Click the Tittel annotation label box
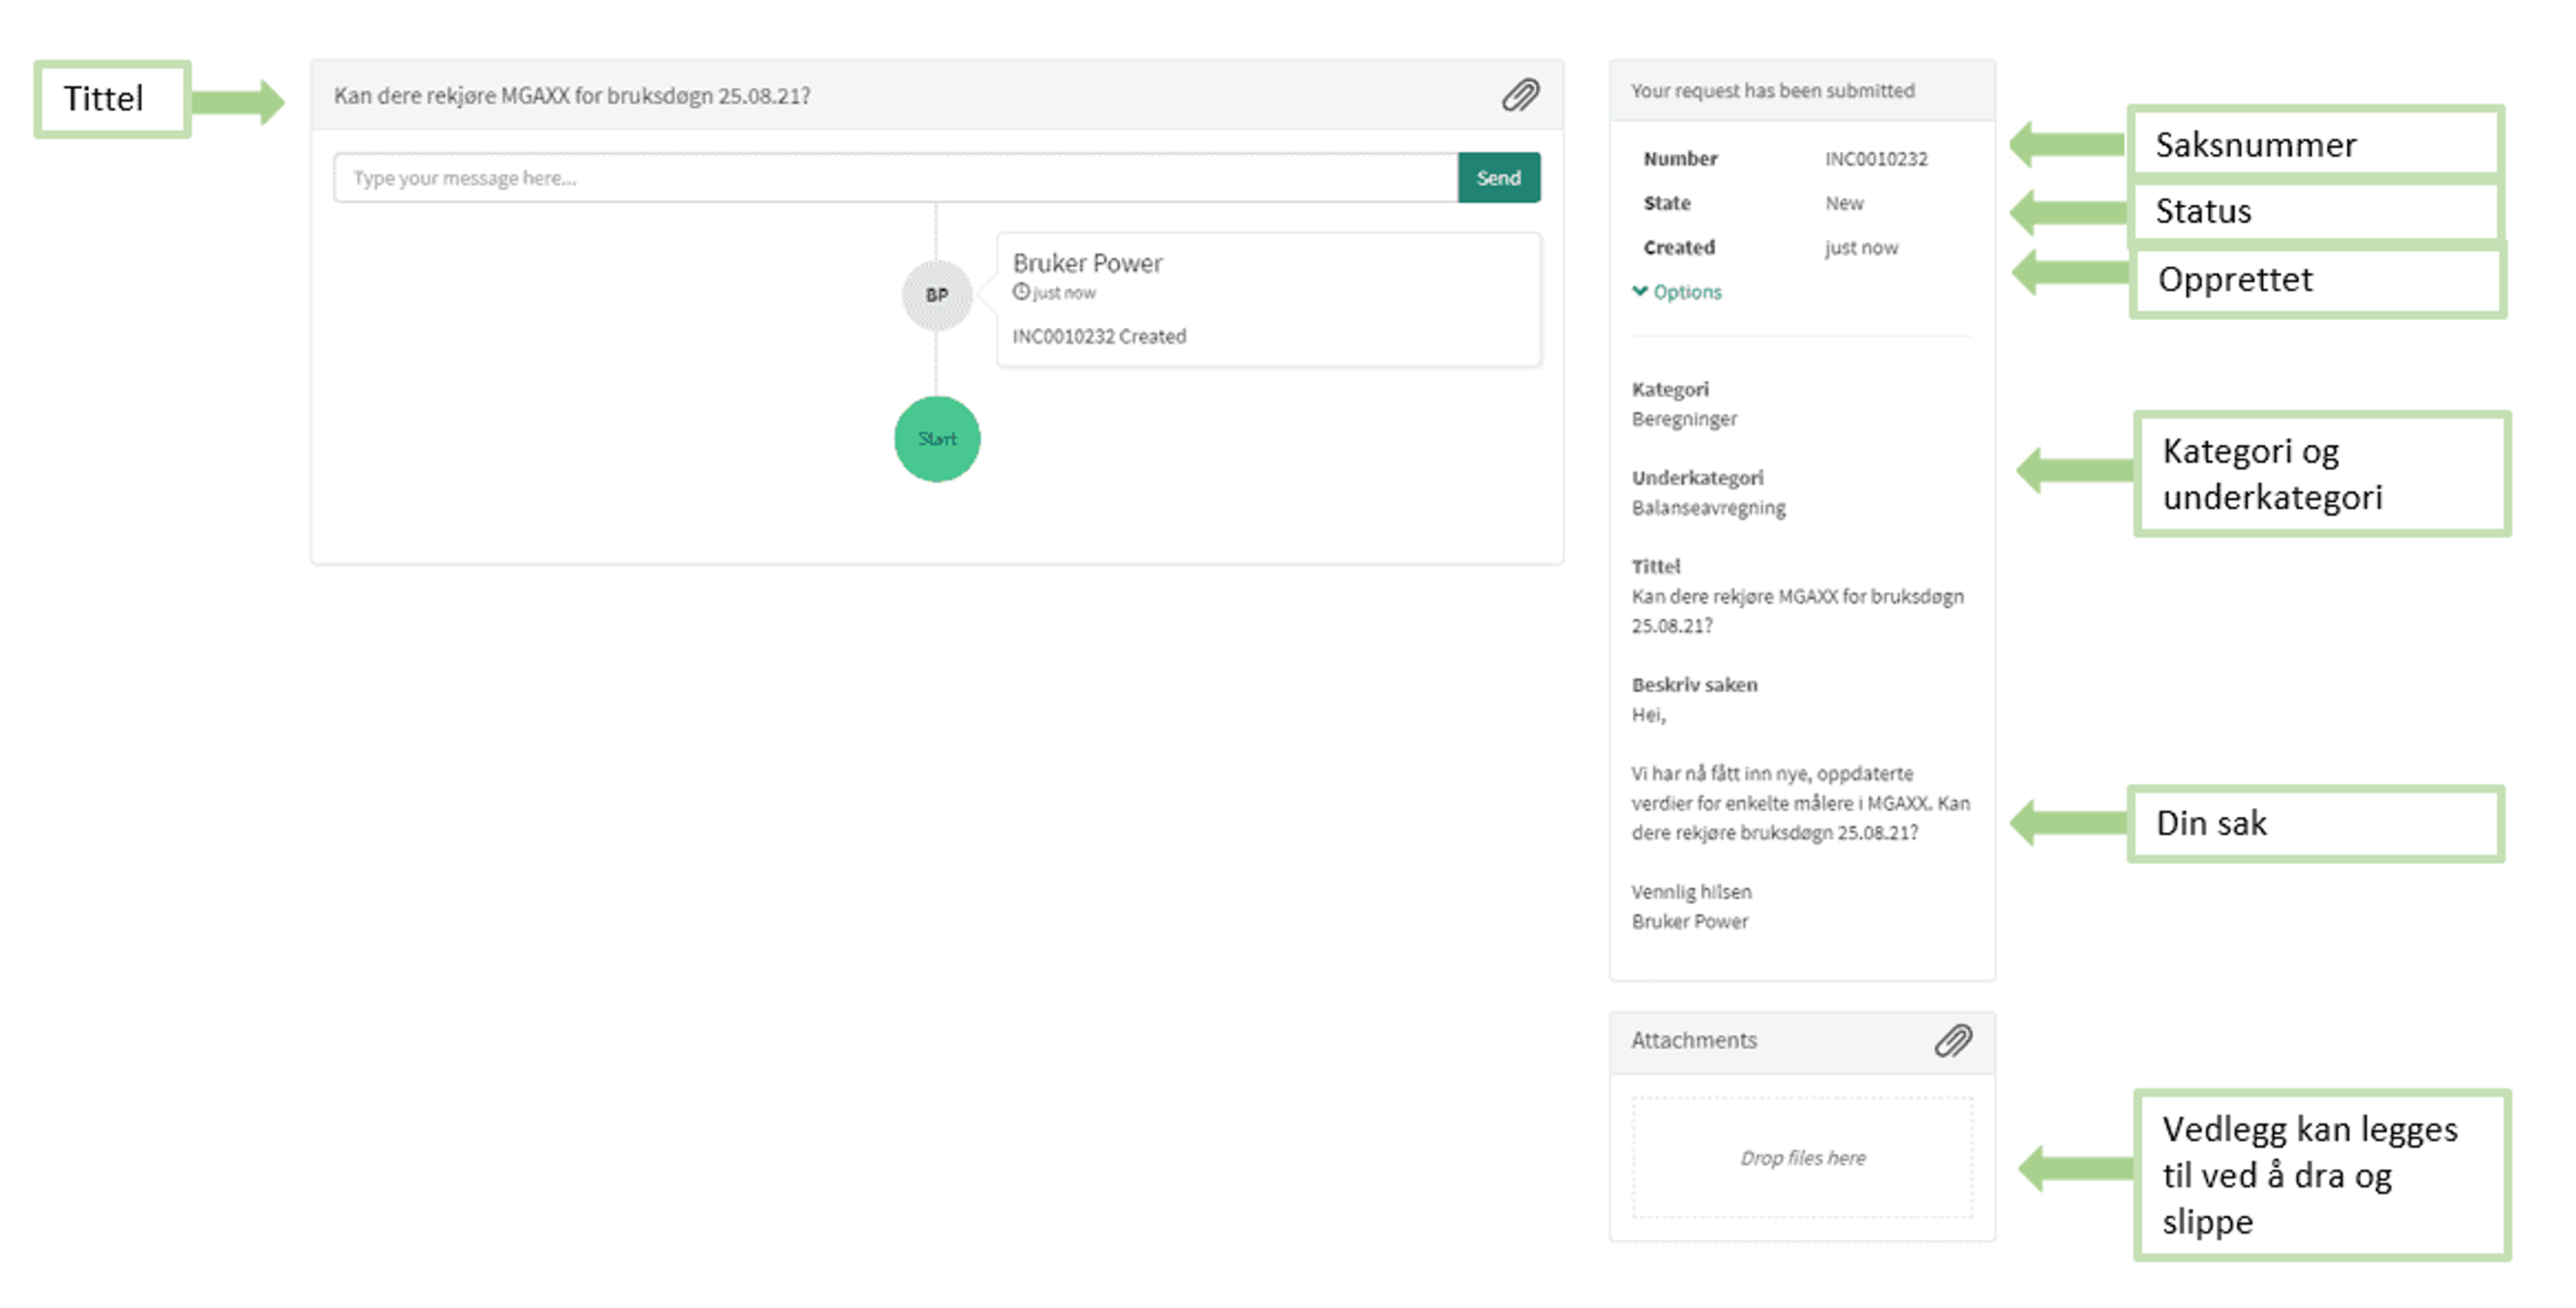2576x1308 pixels. pyautogui.click(x=112, y=99)
